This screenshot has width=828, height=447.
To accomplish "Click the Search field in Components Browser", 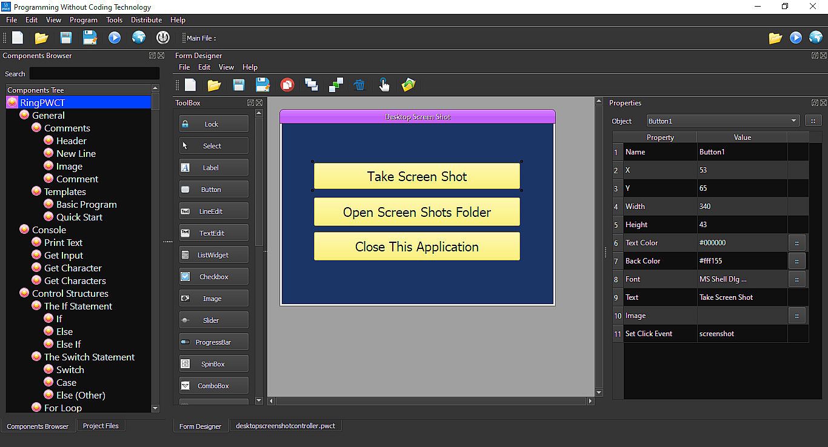I will click(x=94, y=74).
